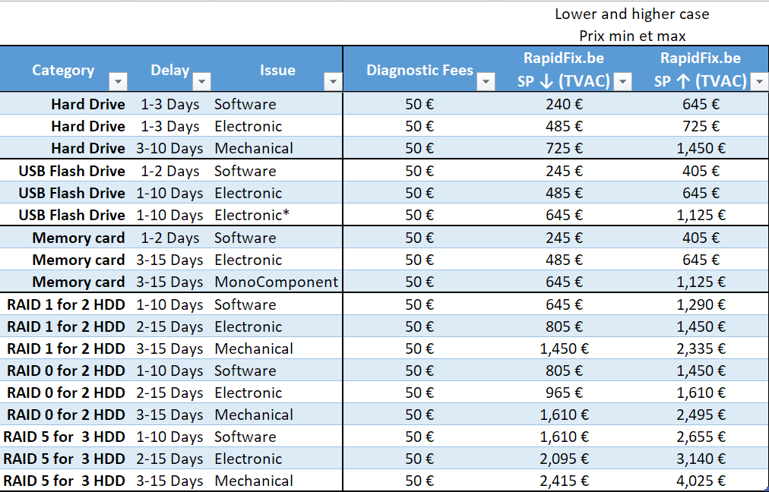Screen dimensions: 769x492
Task: Click the Category header cell text
Action: point(63,70)
